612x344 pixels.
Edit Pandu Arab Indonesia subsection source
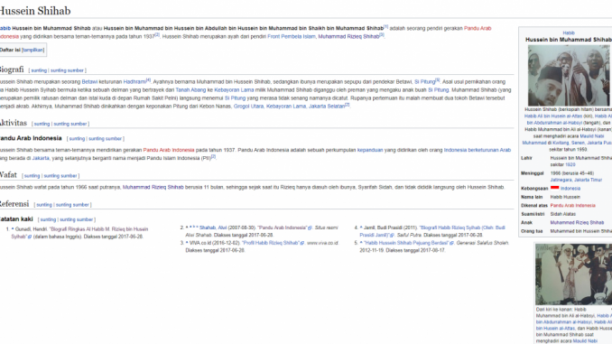point(105,139)
